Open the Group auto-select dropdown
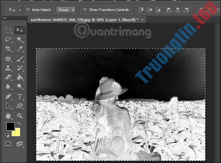The height and width of the screenshot is (163, 221). click(x=66, y=10)
